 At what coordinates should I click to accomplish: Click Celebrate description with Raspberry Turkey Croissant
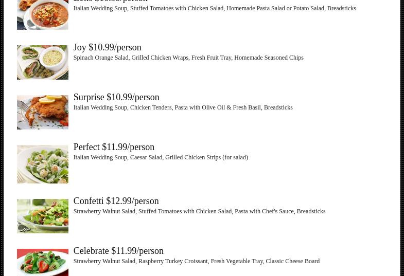click(x=196, y=261)
